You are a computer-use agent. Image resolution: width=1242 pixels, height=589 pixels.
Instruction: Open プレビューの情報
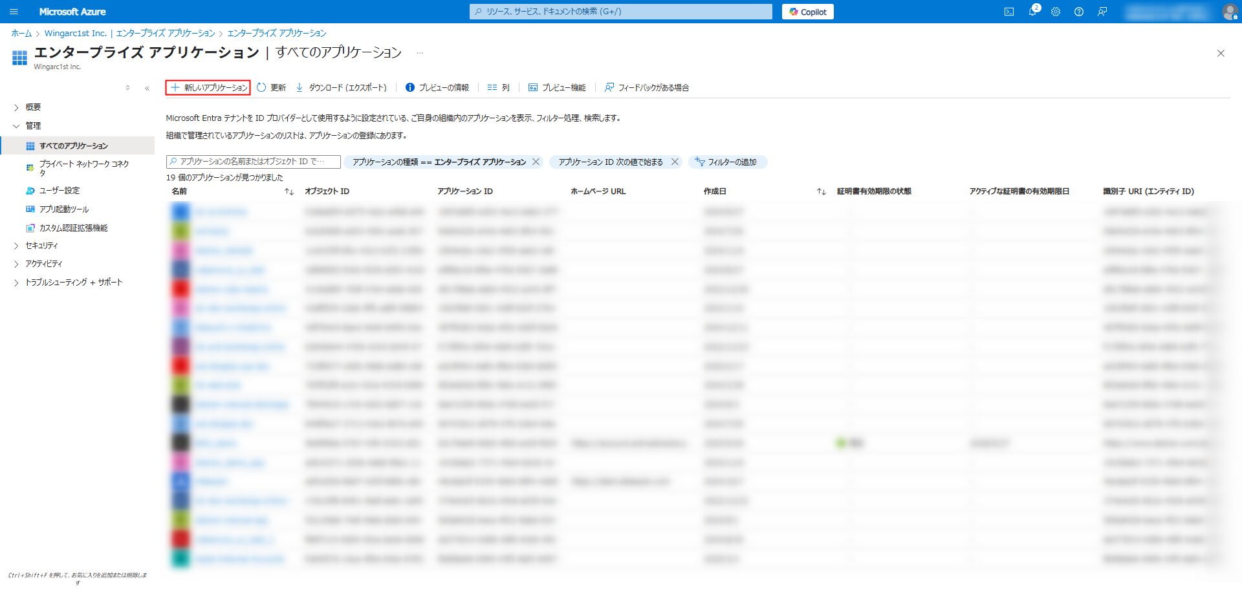pos(437,87)
